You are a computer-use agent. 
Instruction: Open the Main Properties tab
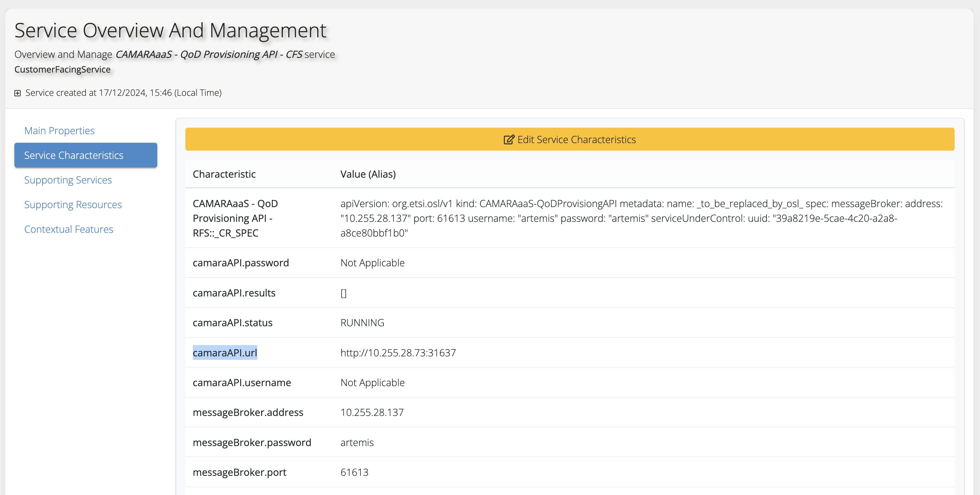click(59, 130)
